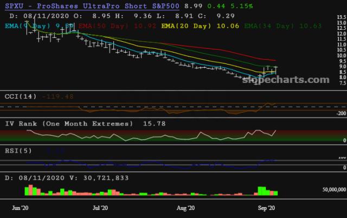Toggle the EMA(50 Day) legend label
The image size is (347, 218).
coord(106,25)
